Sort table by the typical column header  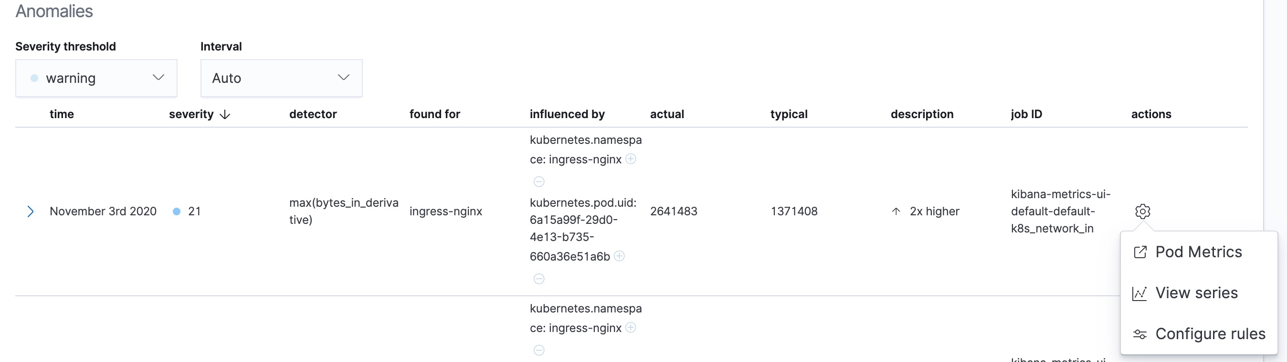[x=789, y=114]
